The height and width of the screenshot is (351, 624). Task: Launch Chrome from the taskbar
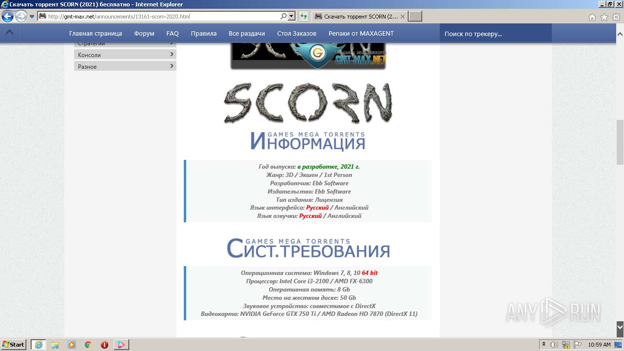[x=88, y=344]
